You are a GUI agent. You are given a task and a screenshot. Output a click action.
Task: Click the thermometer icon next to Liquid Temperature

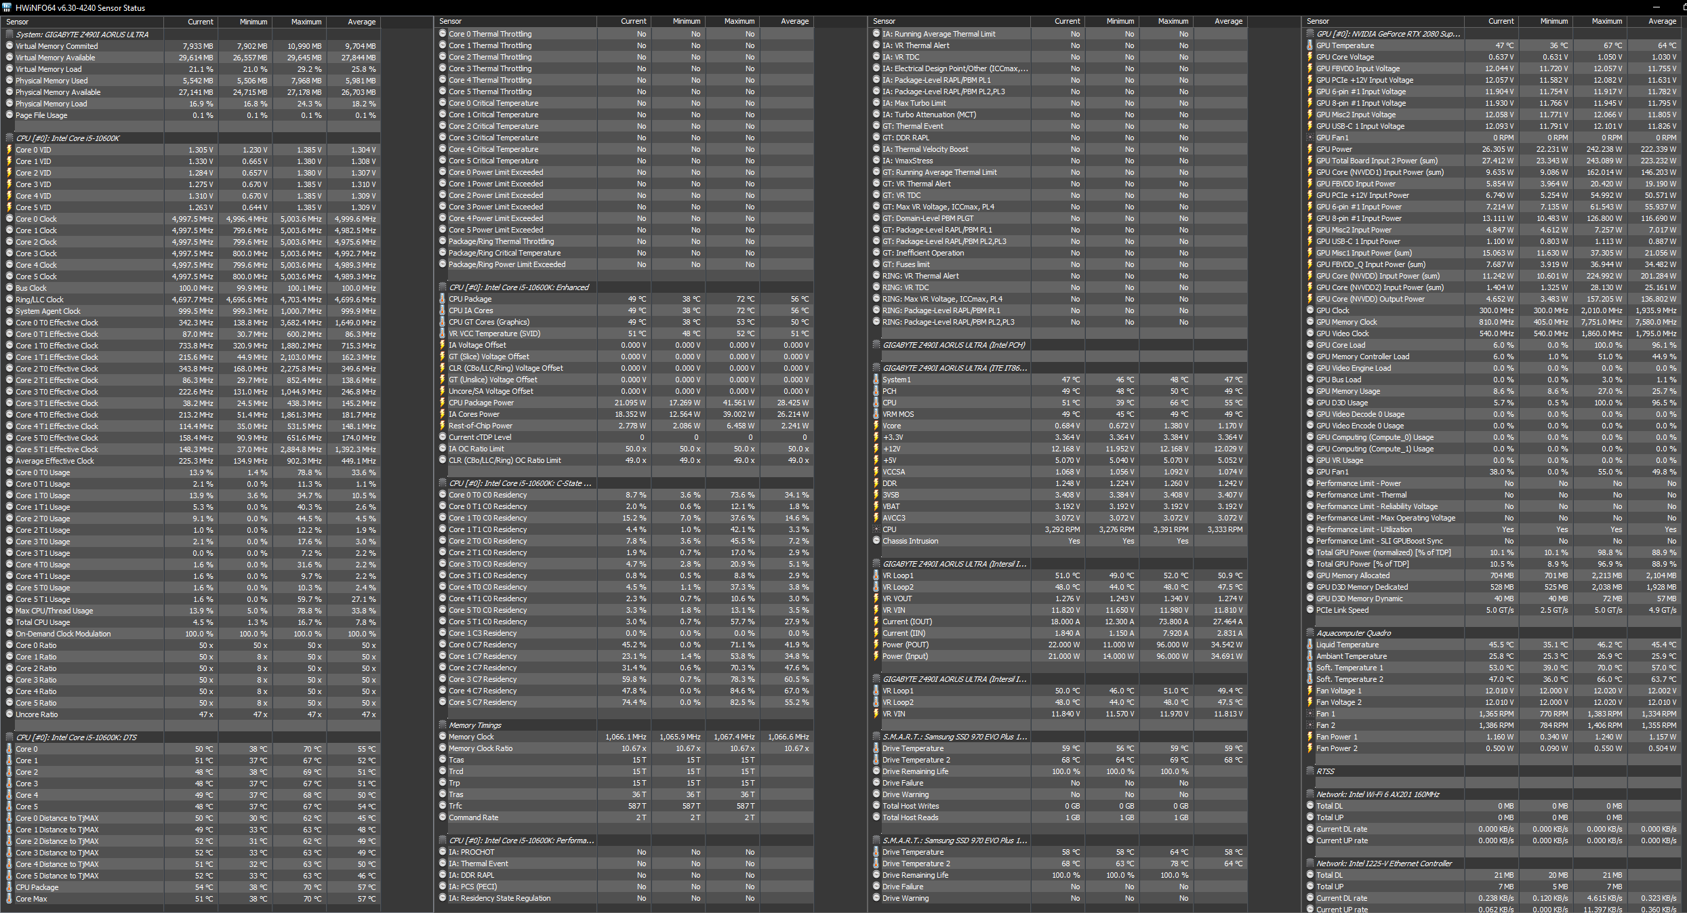(x=1309, y=645)
